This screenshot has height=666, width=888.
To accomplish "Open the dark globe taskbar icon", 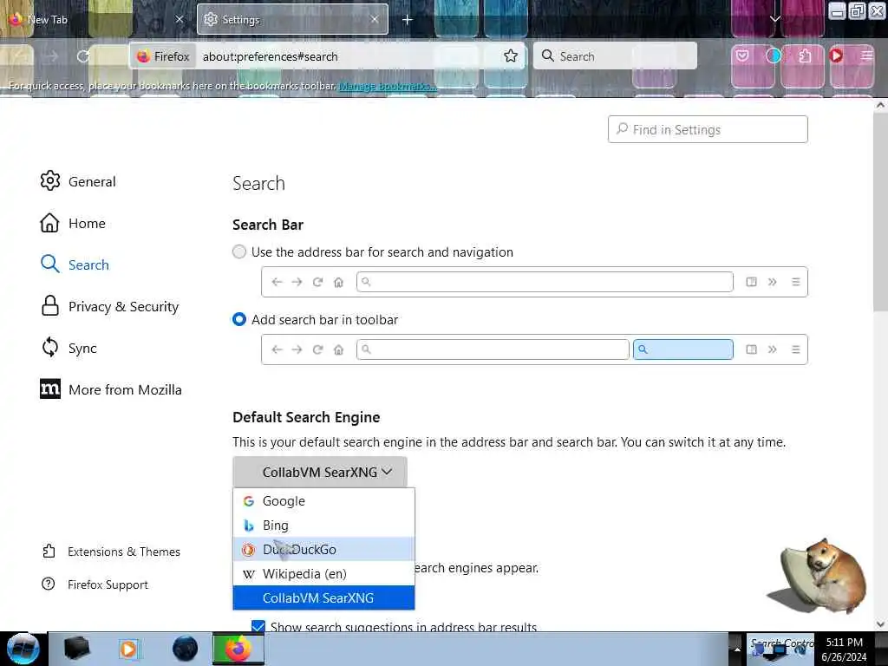I will [x=186, y=649].
